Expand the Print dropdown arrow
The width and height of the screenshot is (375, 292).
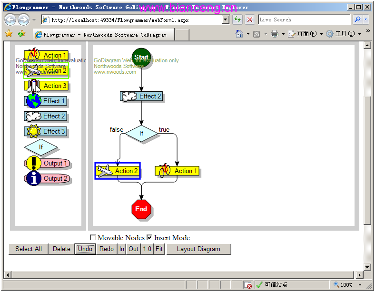[x=284, y=34]
